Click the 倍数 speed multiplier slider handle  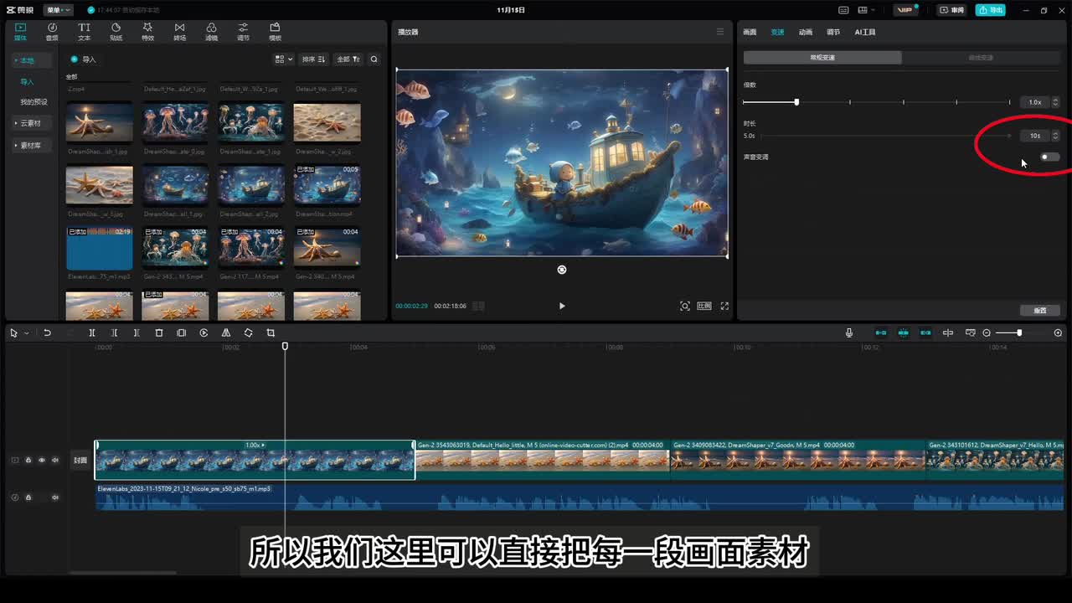point(796,102)
